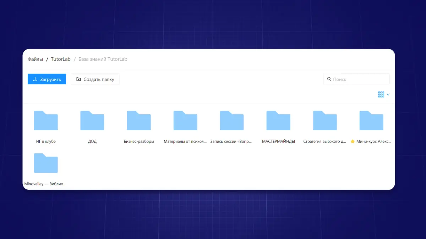Viewport: 426px width, 239px height.
Task: Expand the view mode dropdown arrow
Action: [388, 95]
